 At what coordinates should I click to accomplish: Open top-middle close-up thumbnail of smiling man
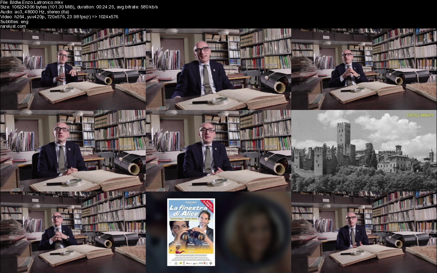pyautogui.click(x=218, y=69)
